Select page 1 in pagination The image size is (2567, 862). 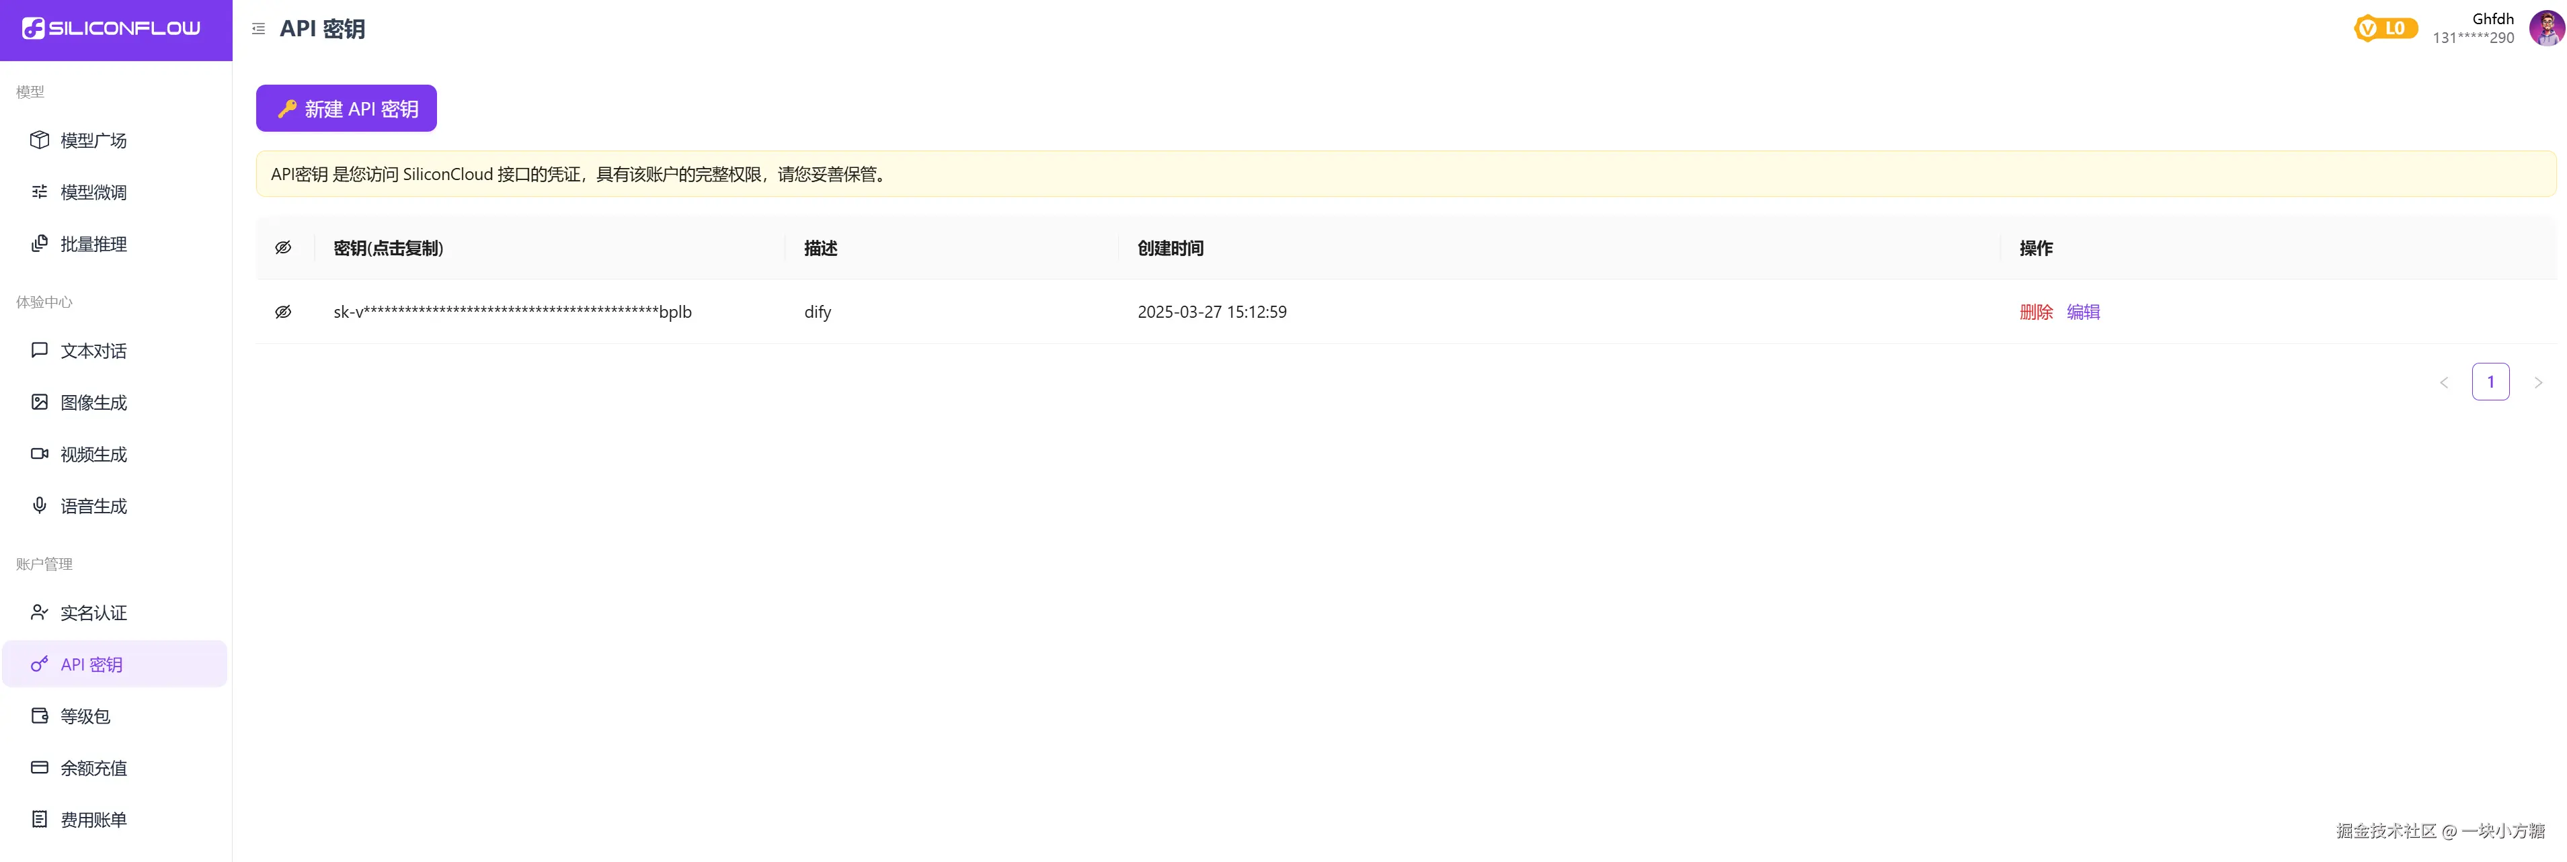pos(2489,382)
